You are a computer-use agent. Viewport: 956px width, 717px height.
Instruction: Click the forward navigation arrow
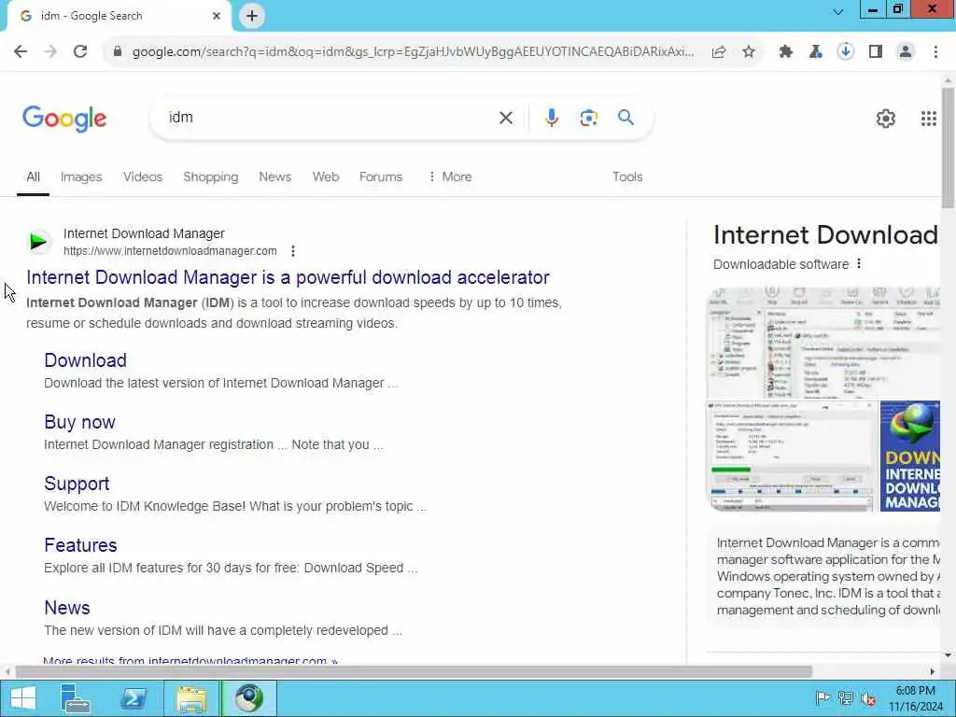(50, 52)
